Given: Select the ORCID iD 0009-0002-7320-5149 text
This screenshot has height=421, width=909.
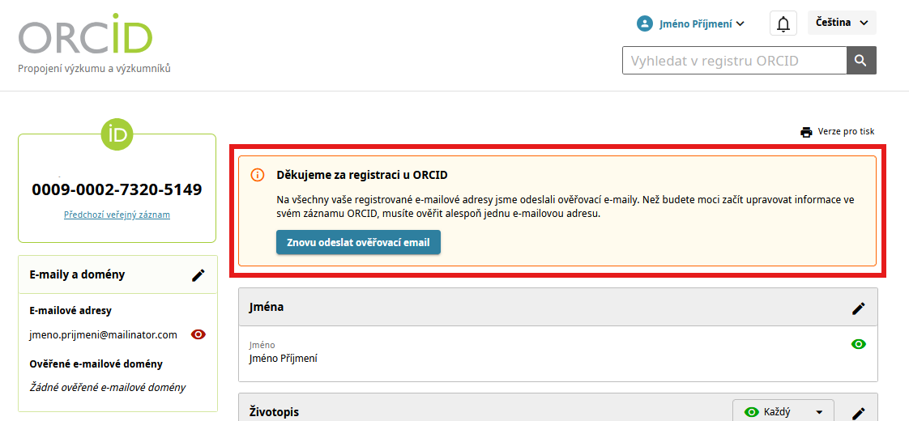Looking at the screenshot, I should (117, 189).
